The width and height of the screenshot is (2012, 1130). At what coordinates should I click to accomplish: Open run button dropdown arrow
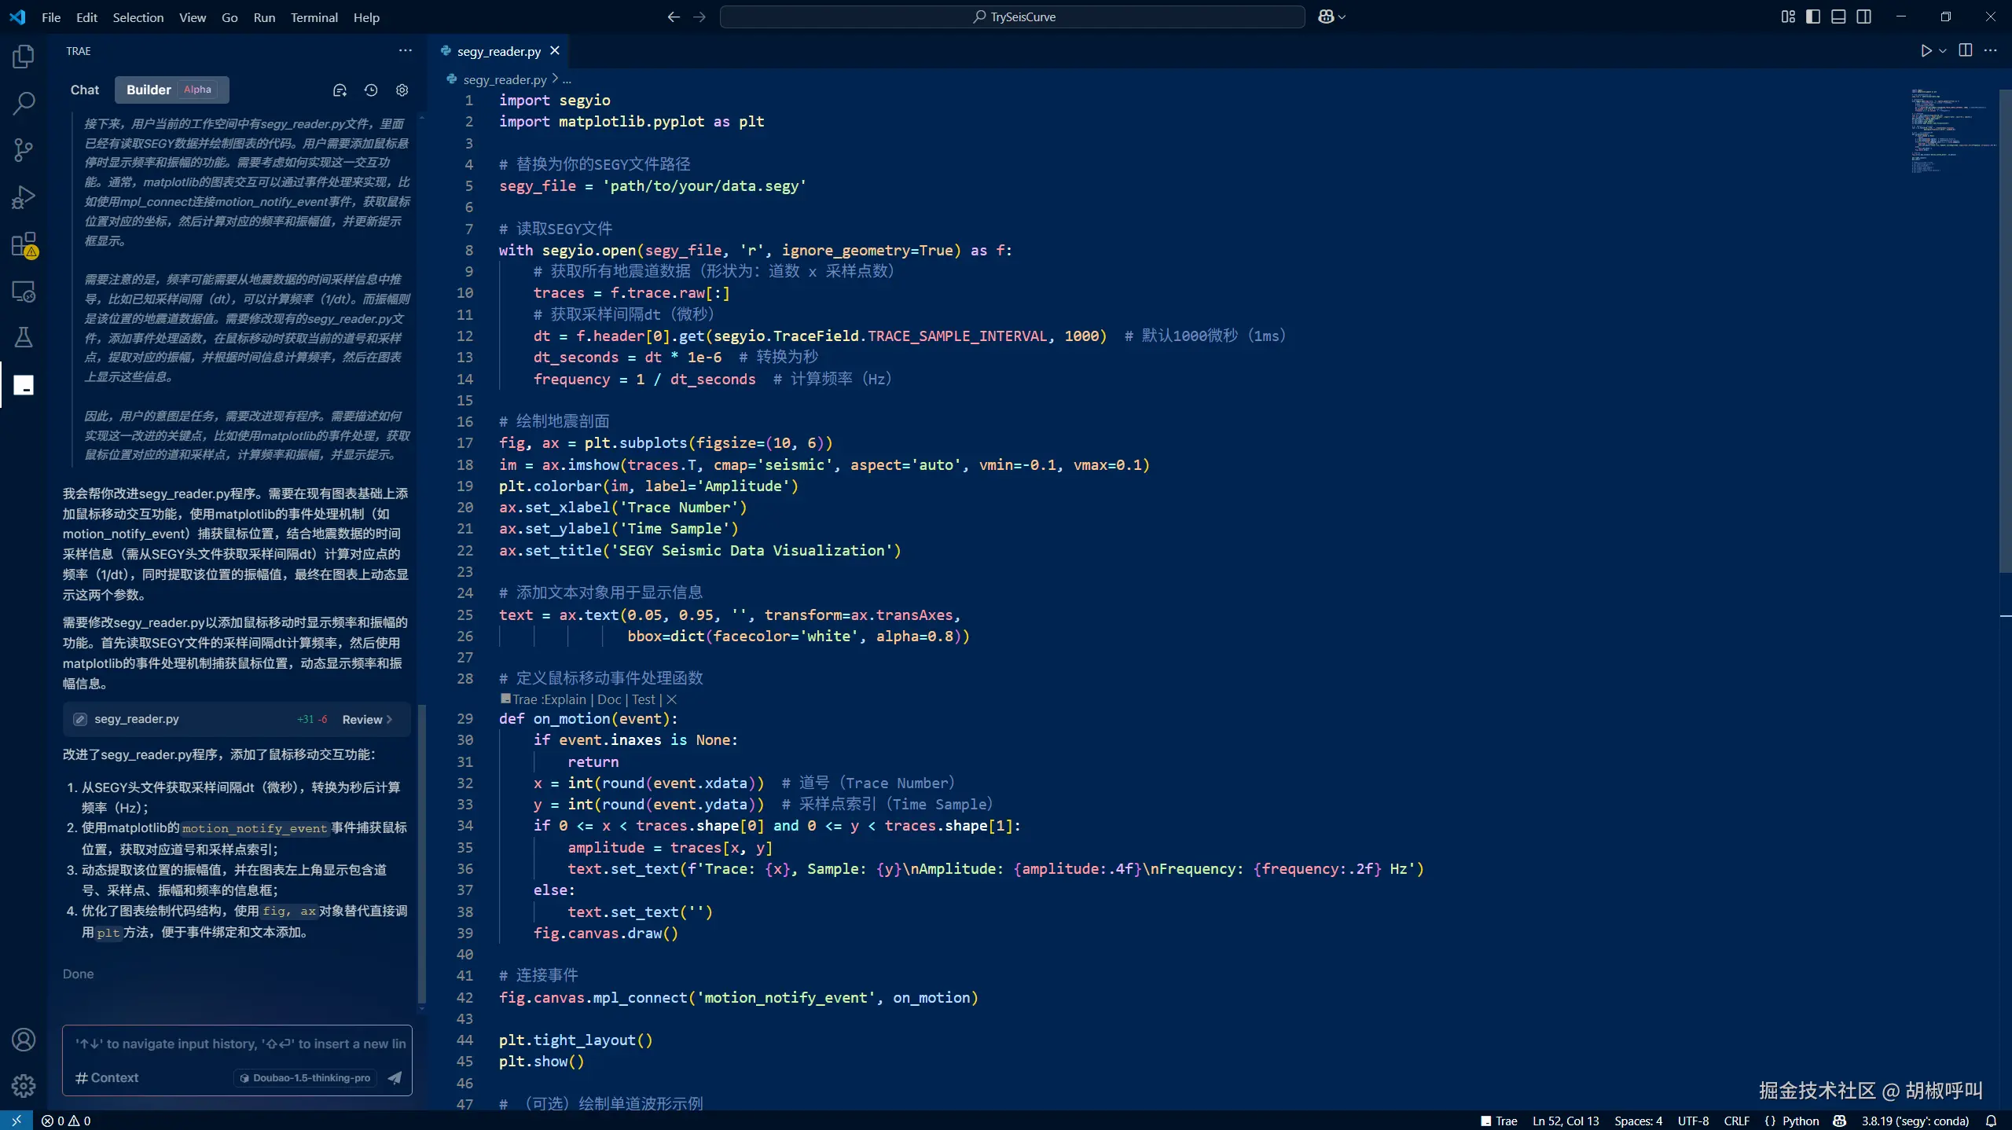(1943, 51)
